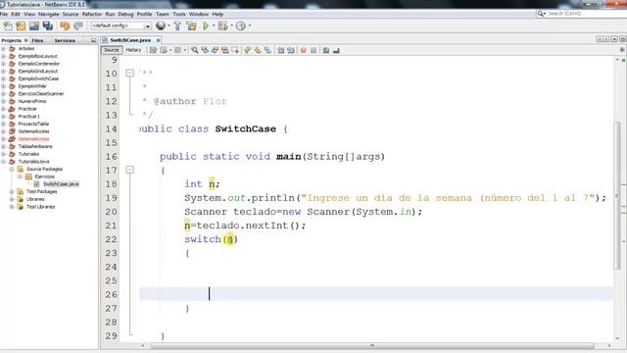This screenshot has height=353, width=627.
Task: Click the Debug Project toolbar icon
Action: click(x=223, y=26)
